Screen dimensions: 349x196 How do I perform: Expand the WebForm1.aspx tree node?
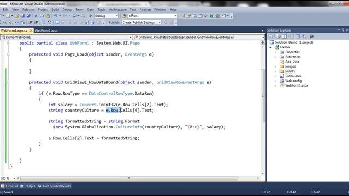(275, 85)
